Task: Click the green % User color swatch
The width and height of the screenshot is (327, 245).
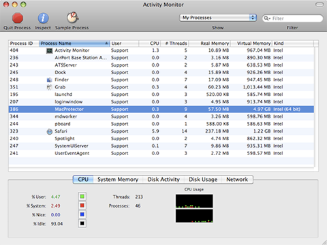Action: tap(82, 197)
